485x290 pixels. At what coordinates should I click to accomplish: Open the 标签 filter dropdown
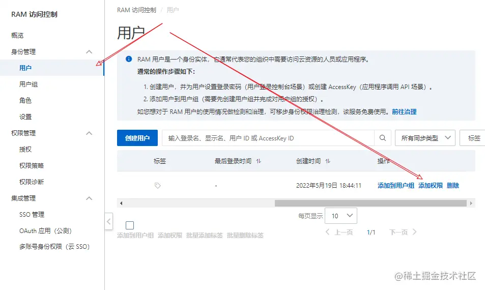point(472,138)
